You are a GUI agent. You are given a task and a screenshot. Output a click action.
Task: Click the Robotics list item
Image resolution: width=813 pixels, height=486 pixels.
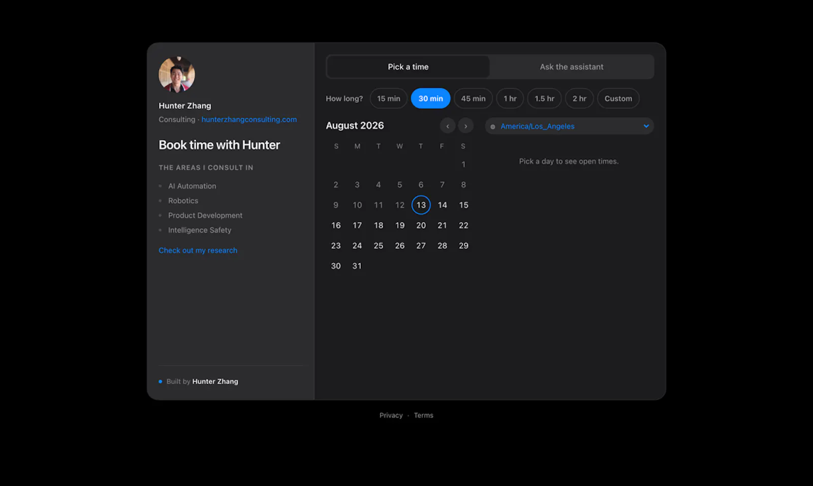point(183,201)
